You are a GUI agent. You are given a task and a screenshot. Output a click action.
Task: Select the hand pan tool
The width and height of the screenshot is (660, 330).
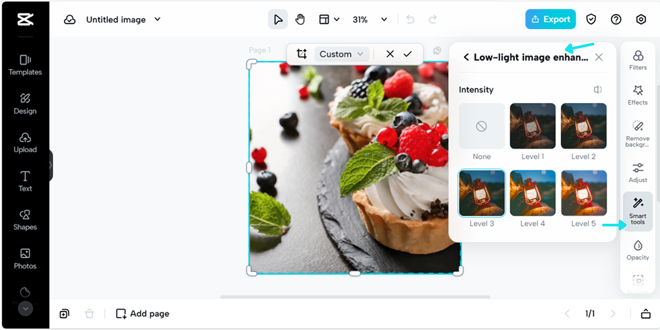[300, 19]
